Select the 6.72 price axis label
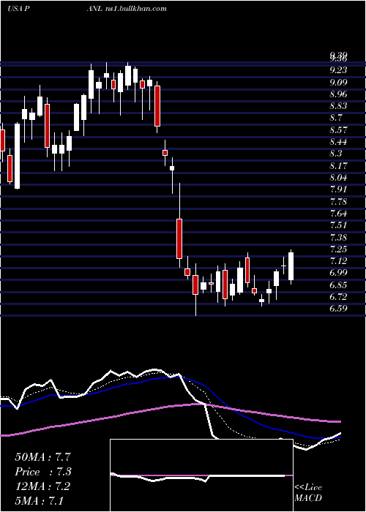 (338, 297)
